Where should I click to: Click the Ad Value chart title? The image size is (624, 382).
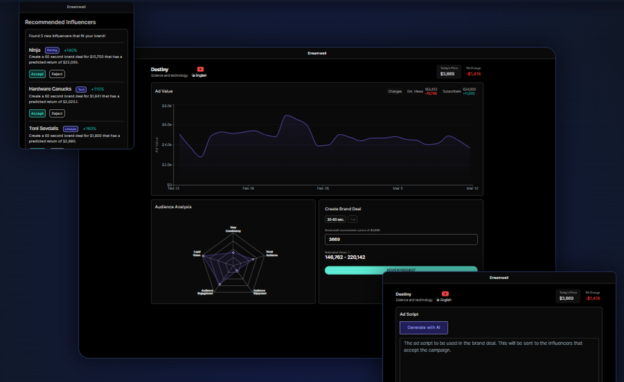coord(164,91)
